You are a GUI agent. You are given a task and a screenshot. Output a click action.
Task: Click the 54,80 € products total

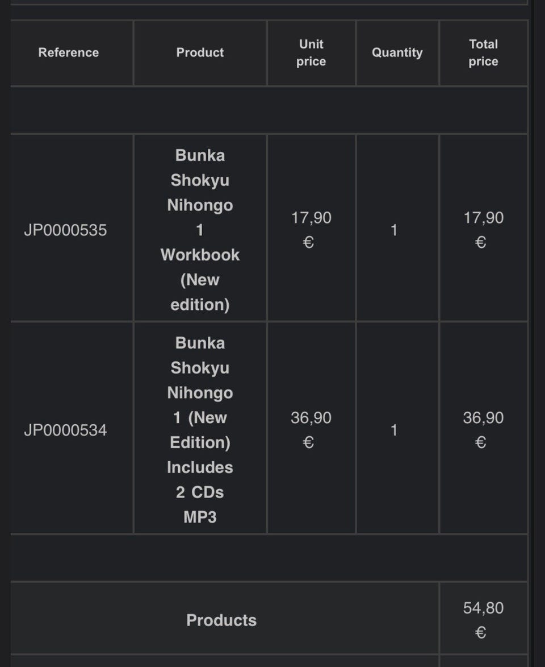(x=483, y=620)
